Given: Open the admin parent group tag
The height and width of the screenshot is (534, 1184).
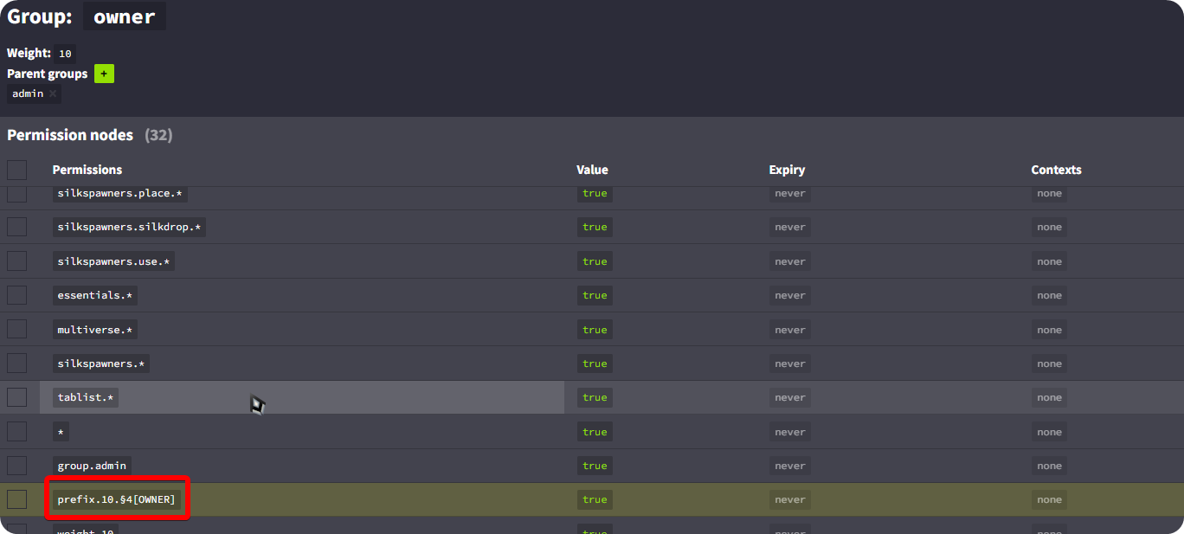Looking at the screenshot, I should point(28,93).
